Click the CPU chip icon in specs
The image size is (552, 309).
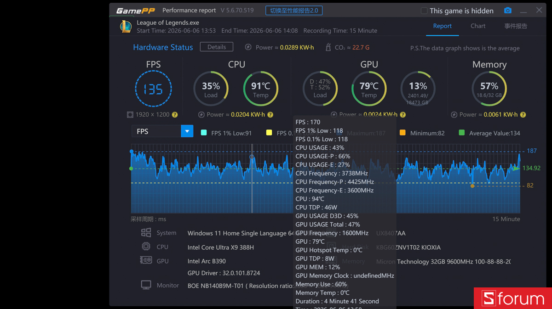(146, 247)
